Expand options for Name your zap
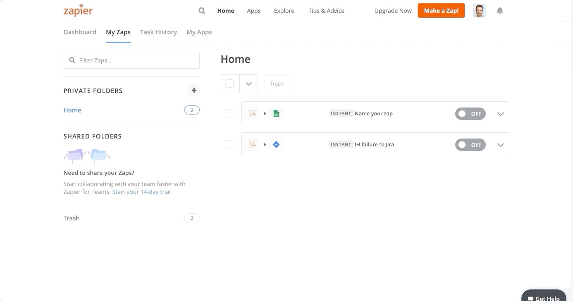Image resolution: width=573 pixels, height=301 pixels. point(501,114)
